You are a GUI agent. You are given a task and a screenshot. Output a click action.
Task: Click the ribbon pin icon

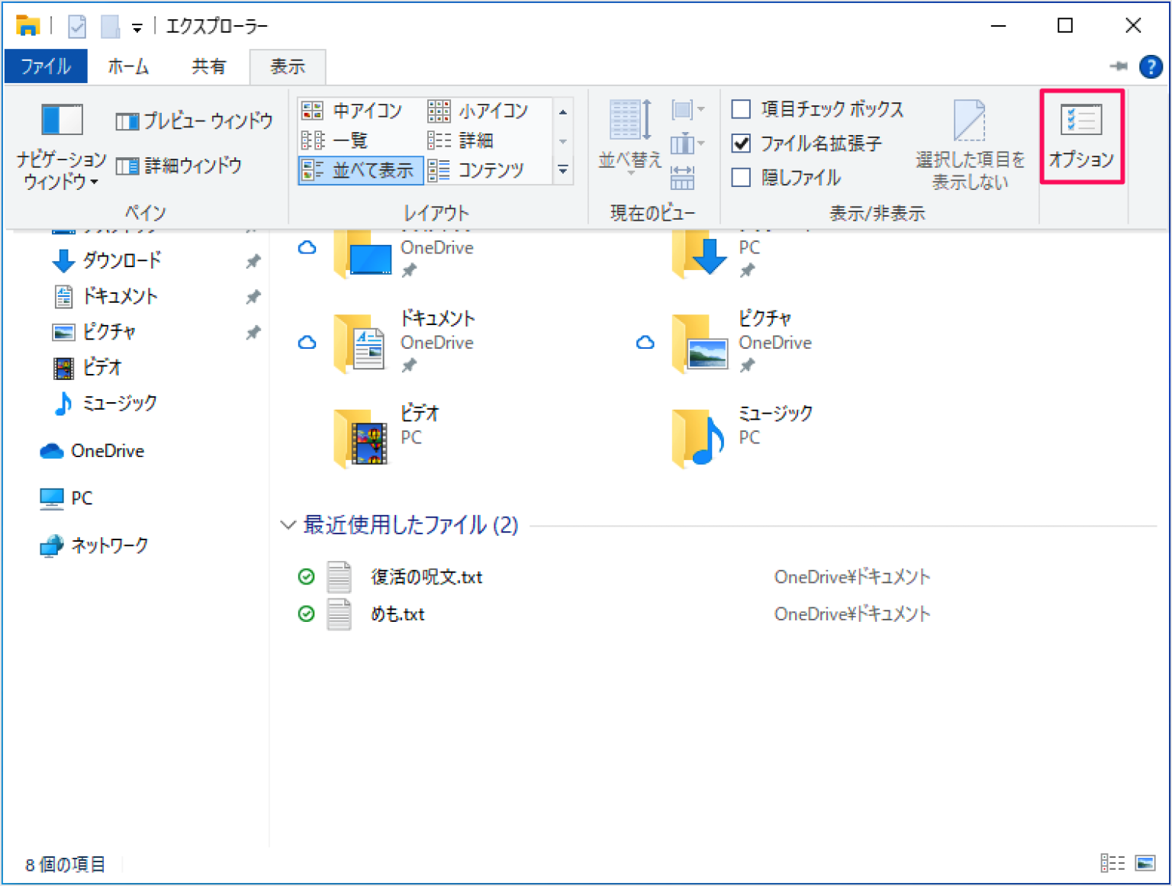(1119, 66)
